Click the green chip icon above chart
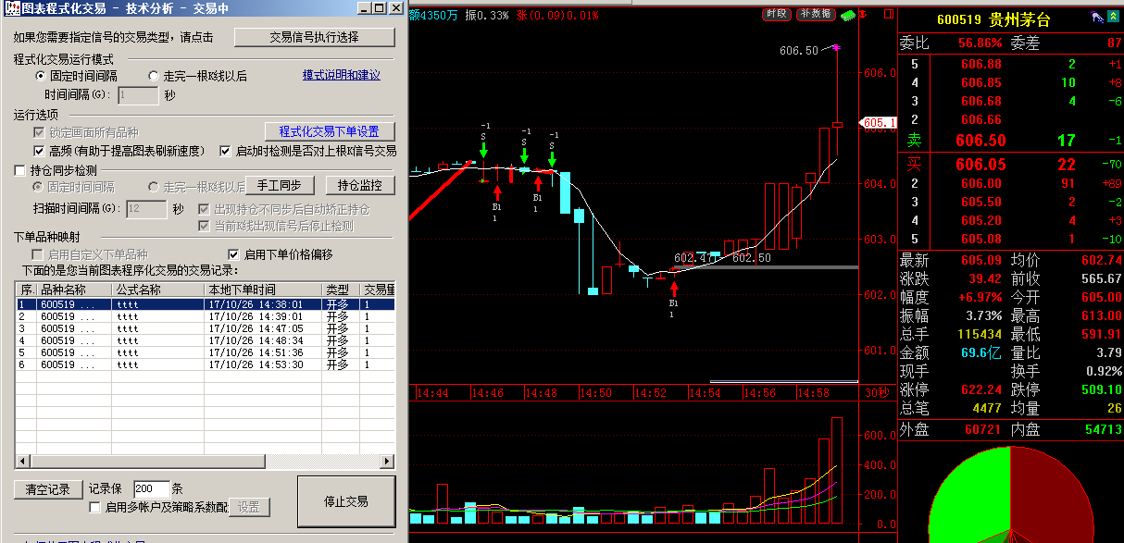The image size is (1124, 543). (x=847, y=15)
